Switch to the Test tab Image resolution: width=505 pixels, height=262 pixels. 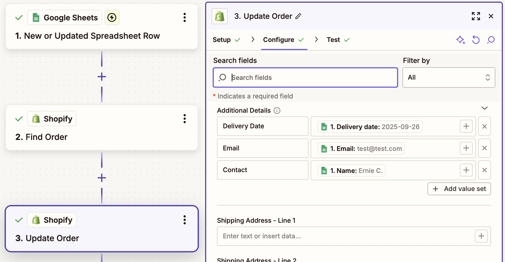[x=338, y=40]
